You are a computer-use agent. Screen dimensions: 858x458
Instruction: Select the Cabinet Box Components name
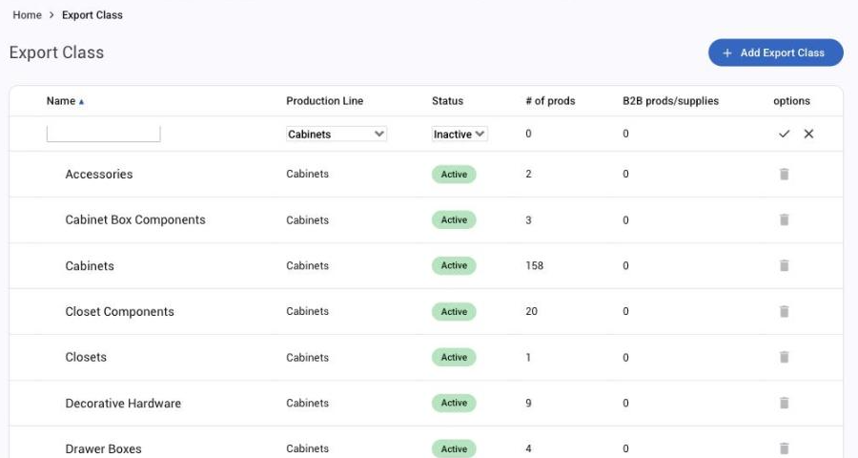tap(135, 219)
